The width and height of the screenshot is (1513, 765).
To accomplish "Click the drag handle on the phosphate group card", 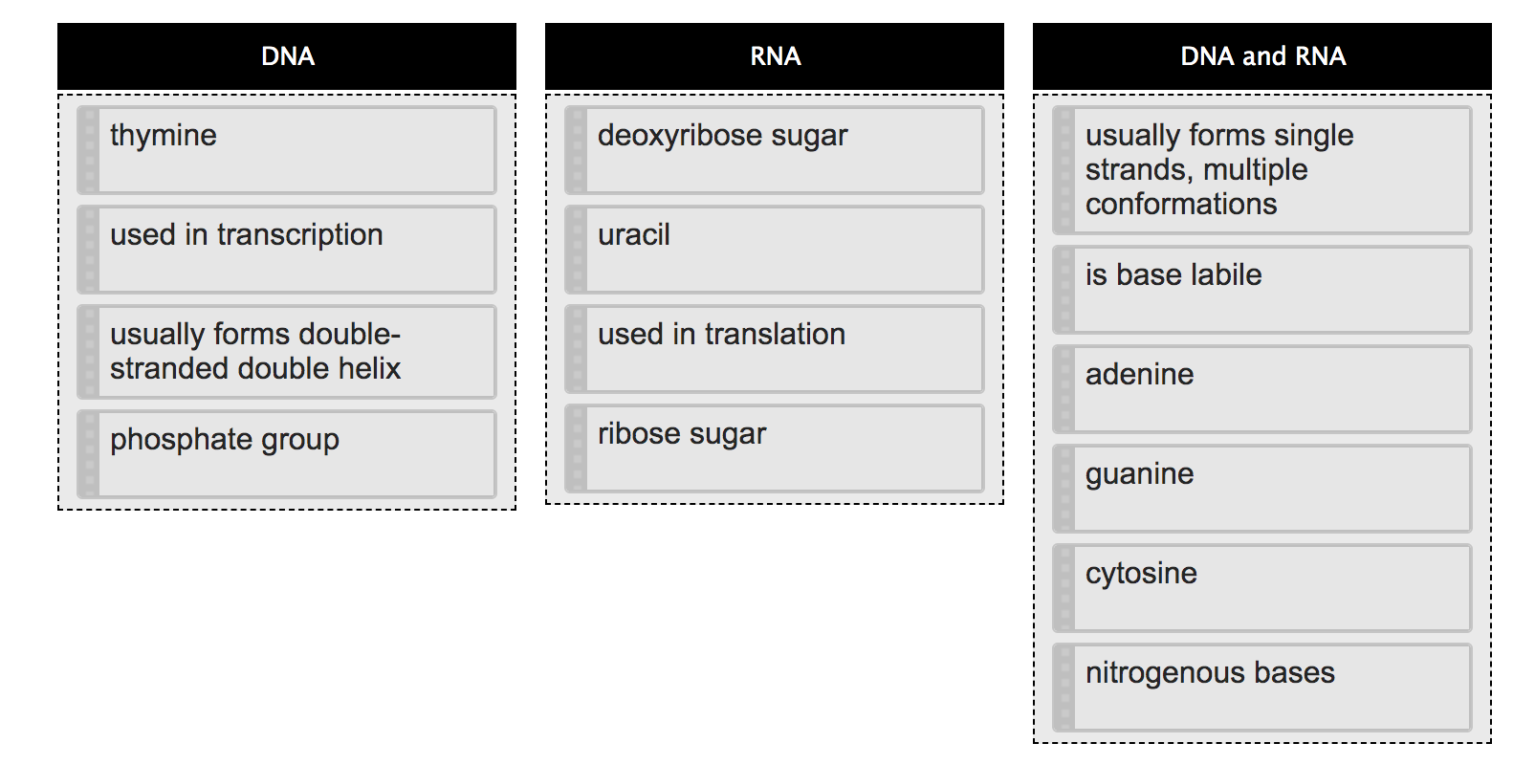I will click(x=88, y=454).
